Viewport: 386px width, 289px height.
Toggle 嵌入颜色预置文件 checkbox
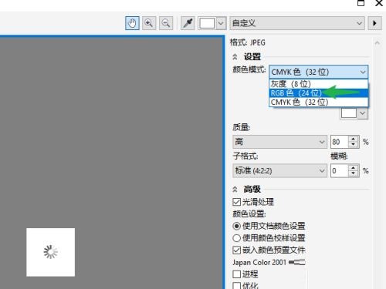point(236,250)
